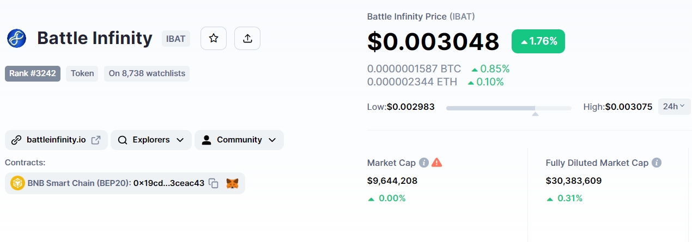Open the 24h timeframe dropdown

point(674,106)
